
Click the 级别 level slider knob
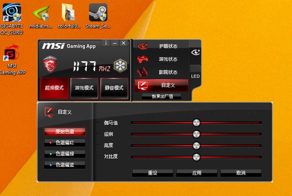pyautogui.click(x=196, y=134)
